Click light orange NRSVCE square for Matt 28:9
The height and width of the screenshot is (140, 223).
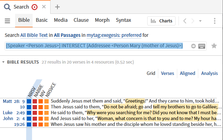coord(47,101)
